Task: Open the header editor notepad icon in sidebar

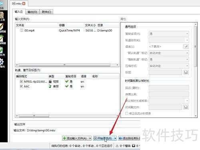Action: click(x=2, y=28)
